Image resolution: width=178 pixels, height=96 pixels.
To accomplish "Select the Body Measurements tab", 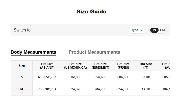I will (x=33, y=52).
